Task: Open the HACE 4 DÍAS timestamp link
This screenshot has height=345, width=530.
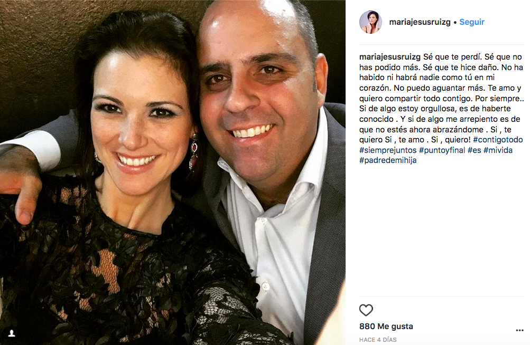Action: [378, 340]
